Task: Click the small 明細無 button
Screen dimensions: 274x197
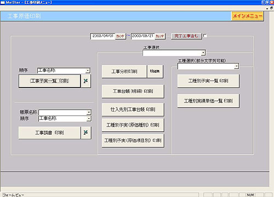Action: [155, 71]
